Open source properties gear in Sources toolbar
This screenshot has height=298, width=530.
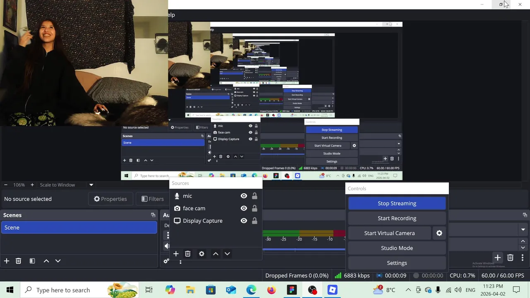tap(202, 254)
